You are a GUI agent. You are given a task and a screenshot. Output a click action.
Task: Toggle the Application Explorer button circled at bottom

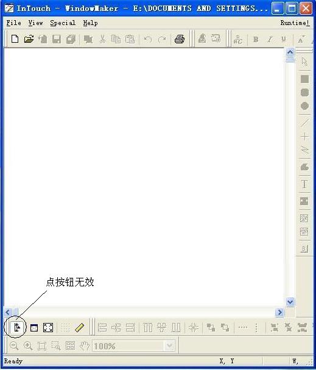tap(17, 327)
